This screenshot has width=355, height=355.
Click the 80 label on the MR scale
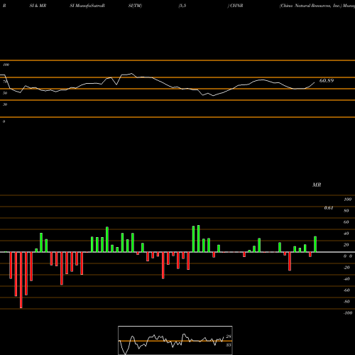[346, 211]
